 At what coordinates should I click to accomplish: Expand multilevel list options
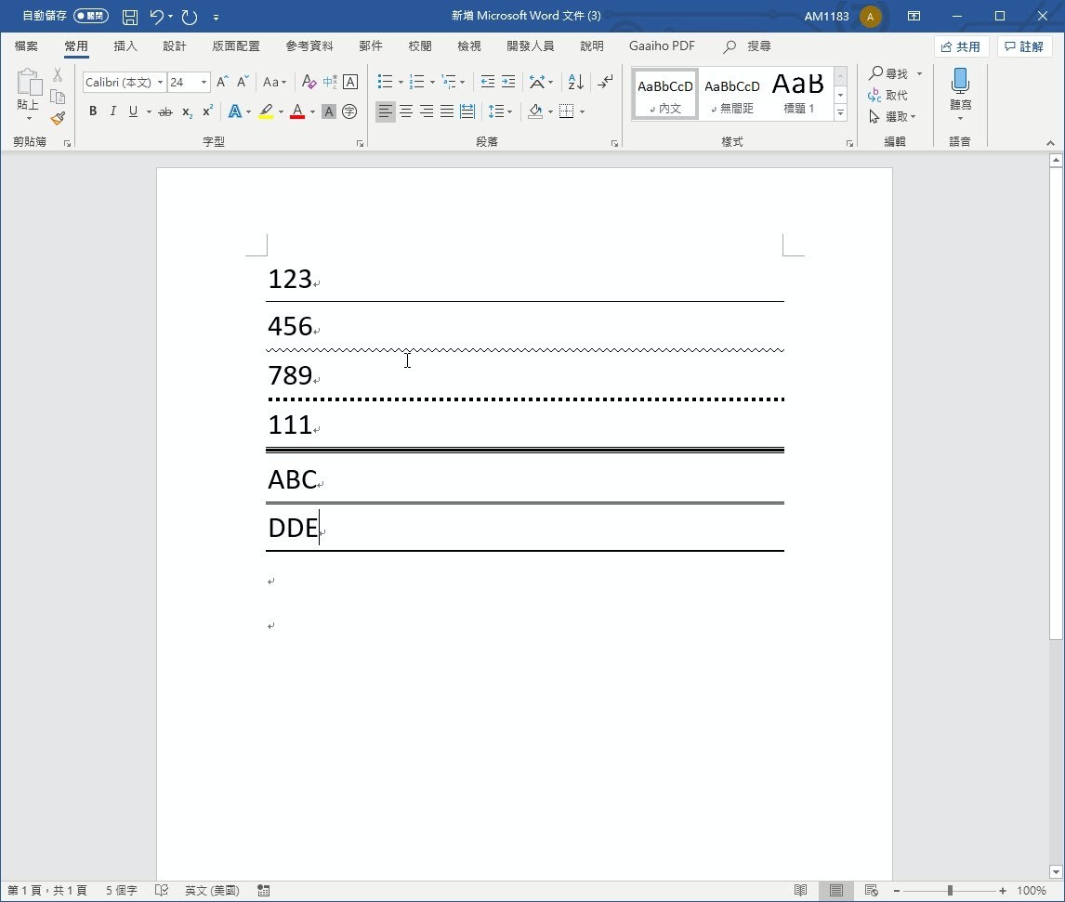pyautogui.click(x=463, y=82)
